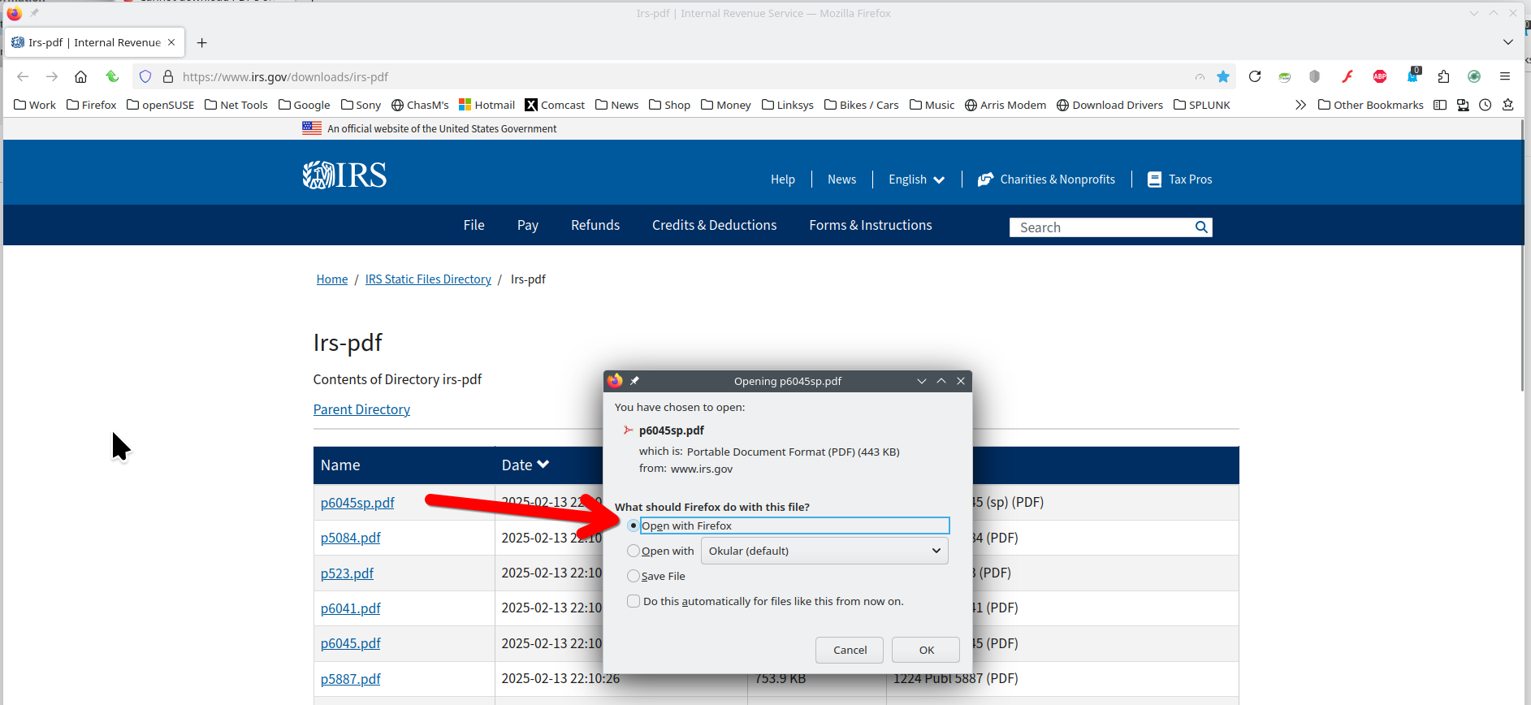Select the Save File radio button
Image resolution: width=1531 pixels, height=705 pixels.
[634, 576]
